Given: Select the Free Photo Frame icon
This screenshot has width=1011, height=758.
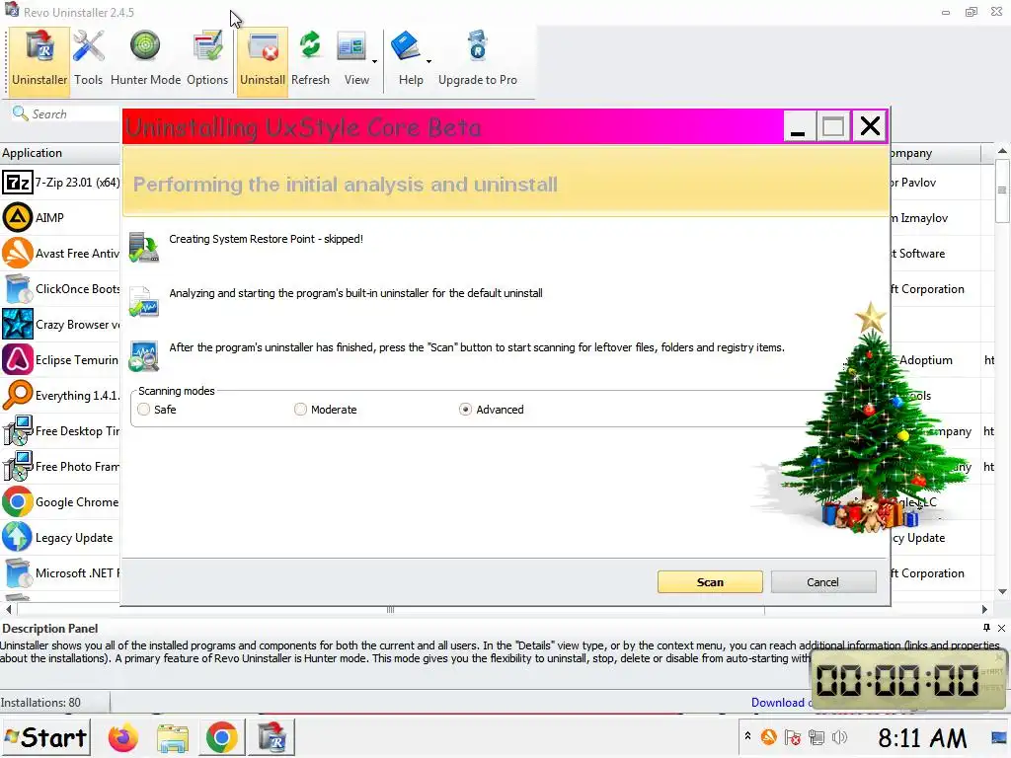Looking at the screenshot, I should (18, 466).
